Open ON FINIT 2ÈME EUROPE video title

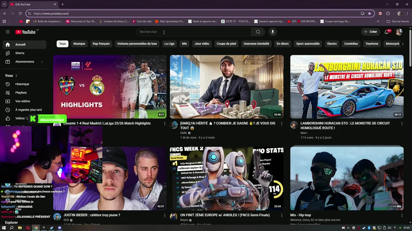(x=225, y=215)
